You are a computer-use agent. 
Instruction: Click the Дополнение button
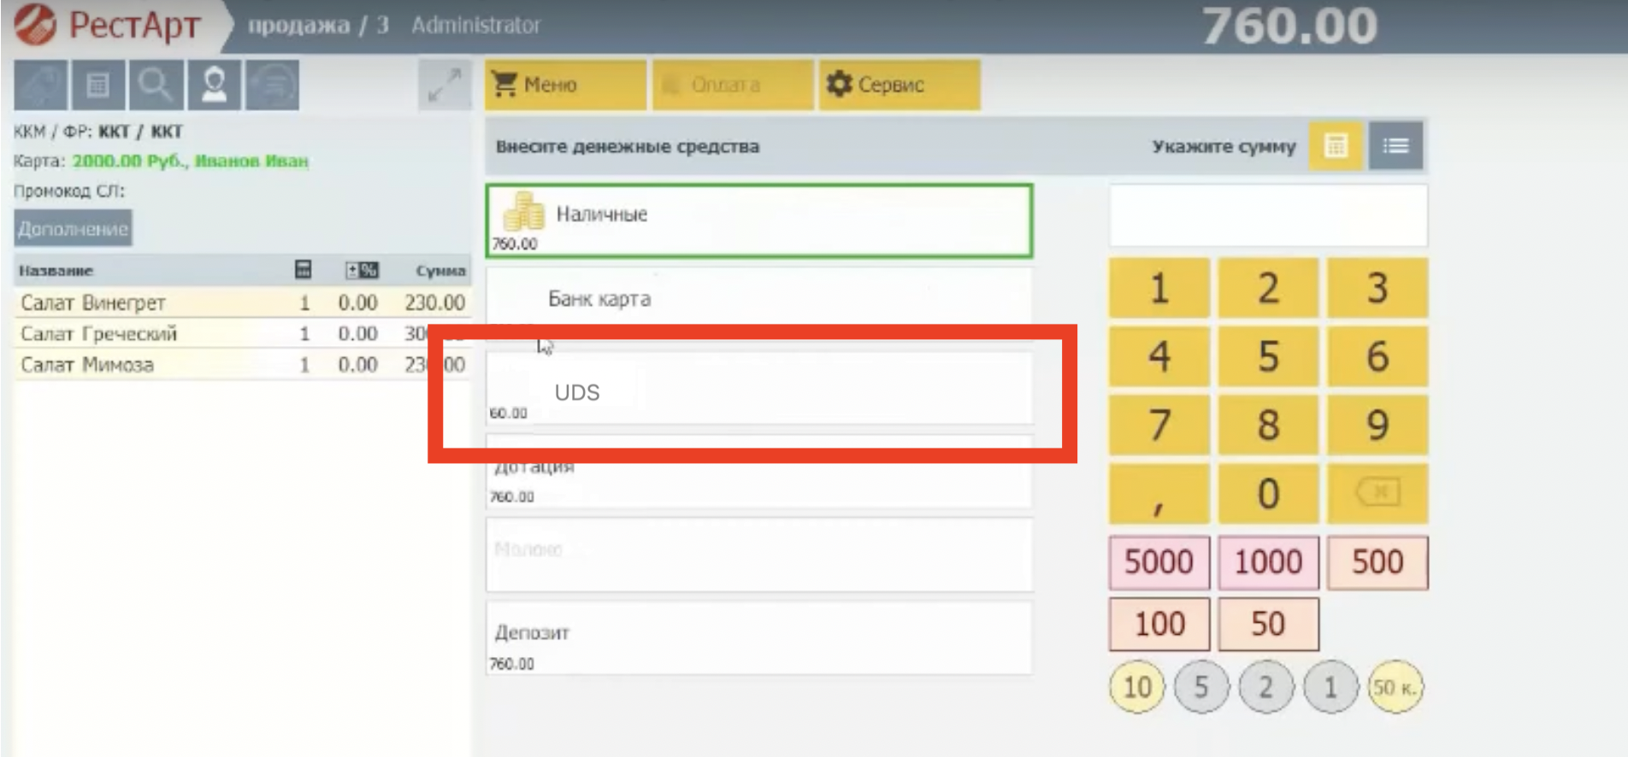[73, 229]
